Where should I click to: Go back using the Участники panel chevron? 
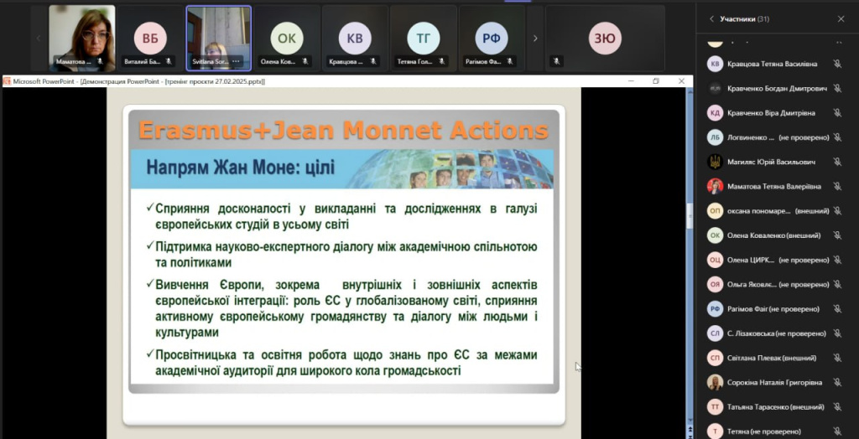711,19
